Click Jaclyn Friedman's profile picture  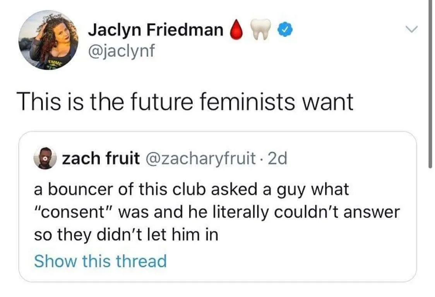pyautogui.click(x=48, y=40)
